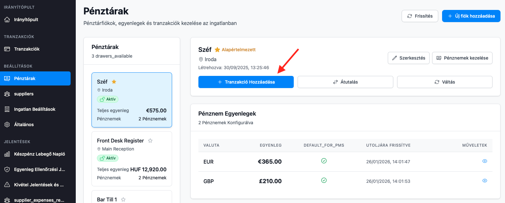
Task: Click the eye icon in GBP row
Action: (485, 181)
